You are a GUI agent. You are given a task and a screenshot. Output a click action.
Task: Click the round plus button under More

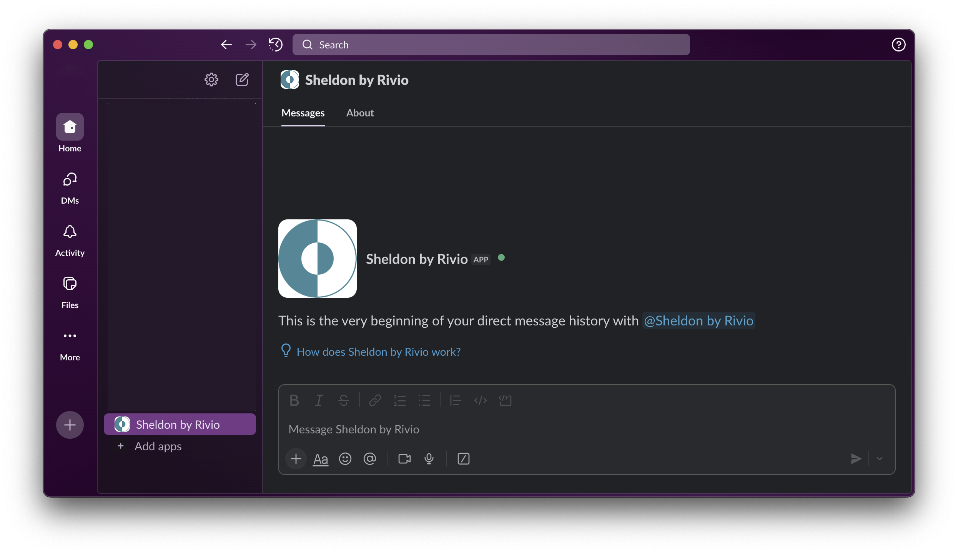tap(70, 425)
